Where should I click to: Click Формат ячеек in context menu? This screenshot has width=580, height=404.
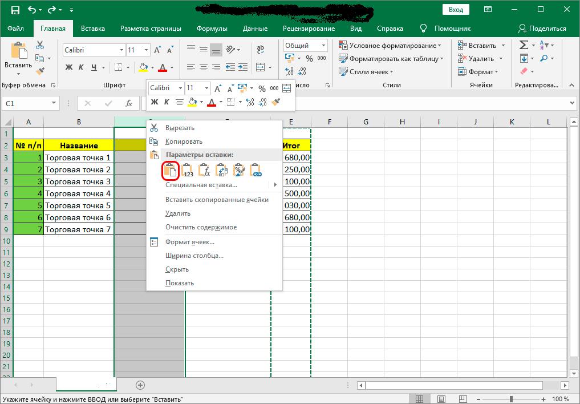pos(214,242)
